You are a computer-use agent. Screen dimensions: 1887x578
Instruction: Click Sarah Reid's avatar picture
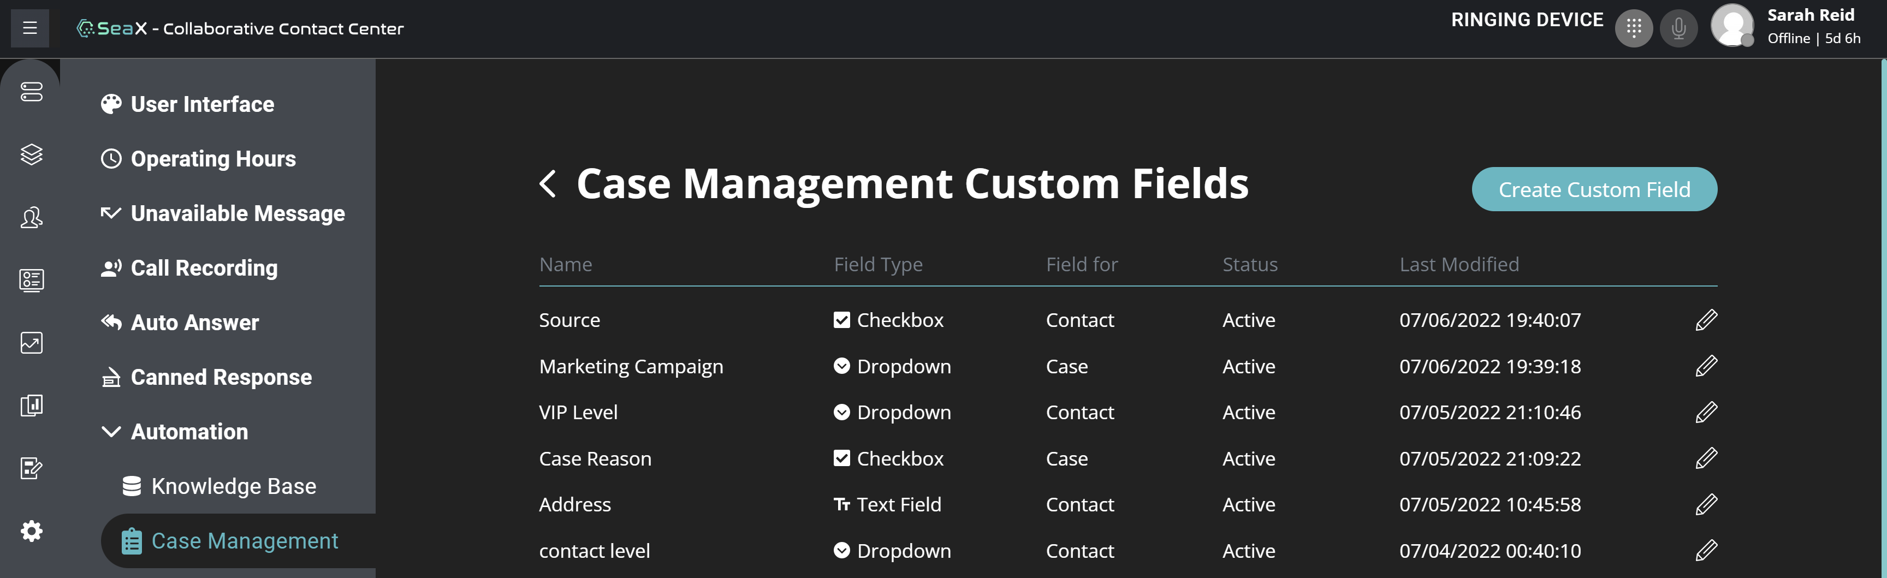click(x=1731, y=26)
